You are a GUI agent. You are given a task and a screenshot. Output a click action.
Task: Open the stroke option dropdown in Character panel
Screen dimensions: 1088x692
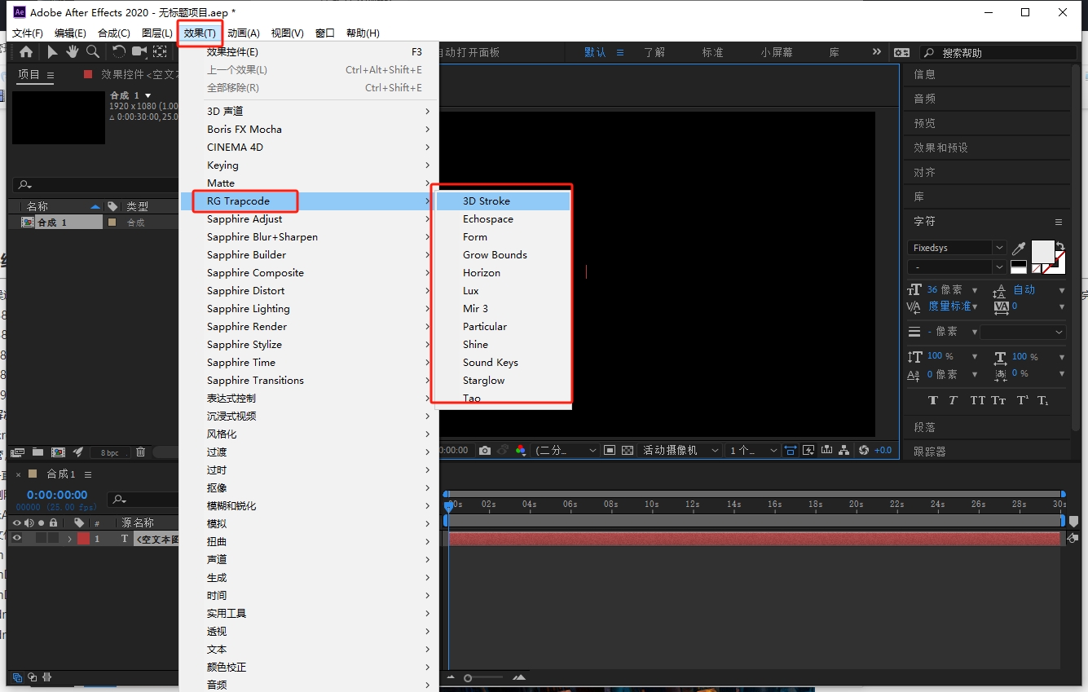point(1023,333)
